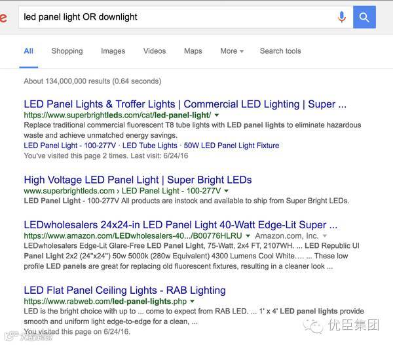Open dropdown arrow beside amazon.com LEDwholesalers URL
Viewport: 393px width, 345px height.
(x=248, y=236)
